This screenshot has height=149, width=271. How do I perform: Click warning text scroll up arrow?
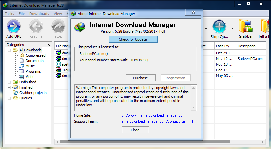pos(193,88)
